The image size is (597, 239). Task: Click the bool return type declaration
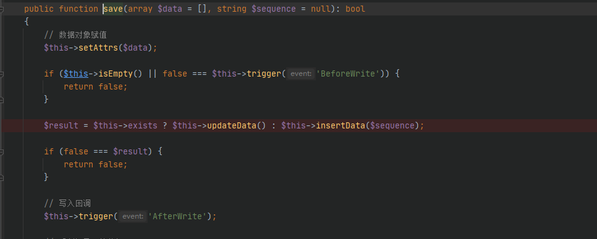(x=355, y=9)
